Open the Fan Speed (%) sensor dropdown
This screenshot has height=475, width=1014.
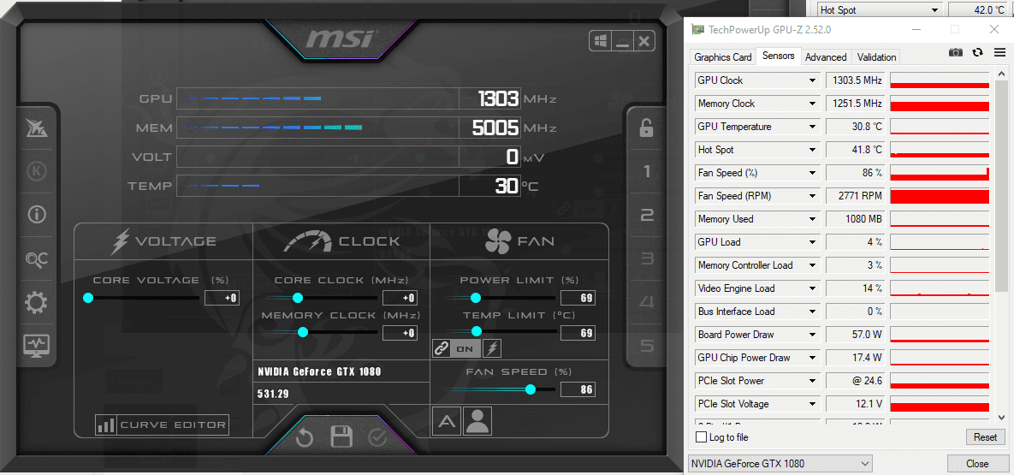pyautogui.click(x=812, y=173)
